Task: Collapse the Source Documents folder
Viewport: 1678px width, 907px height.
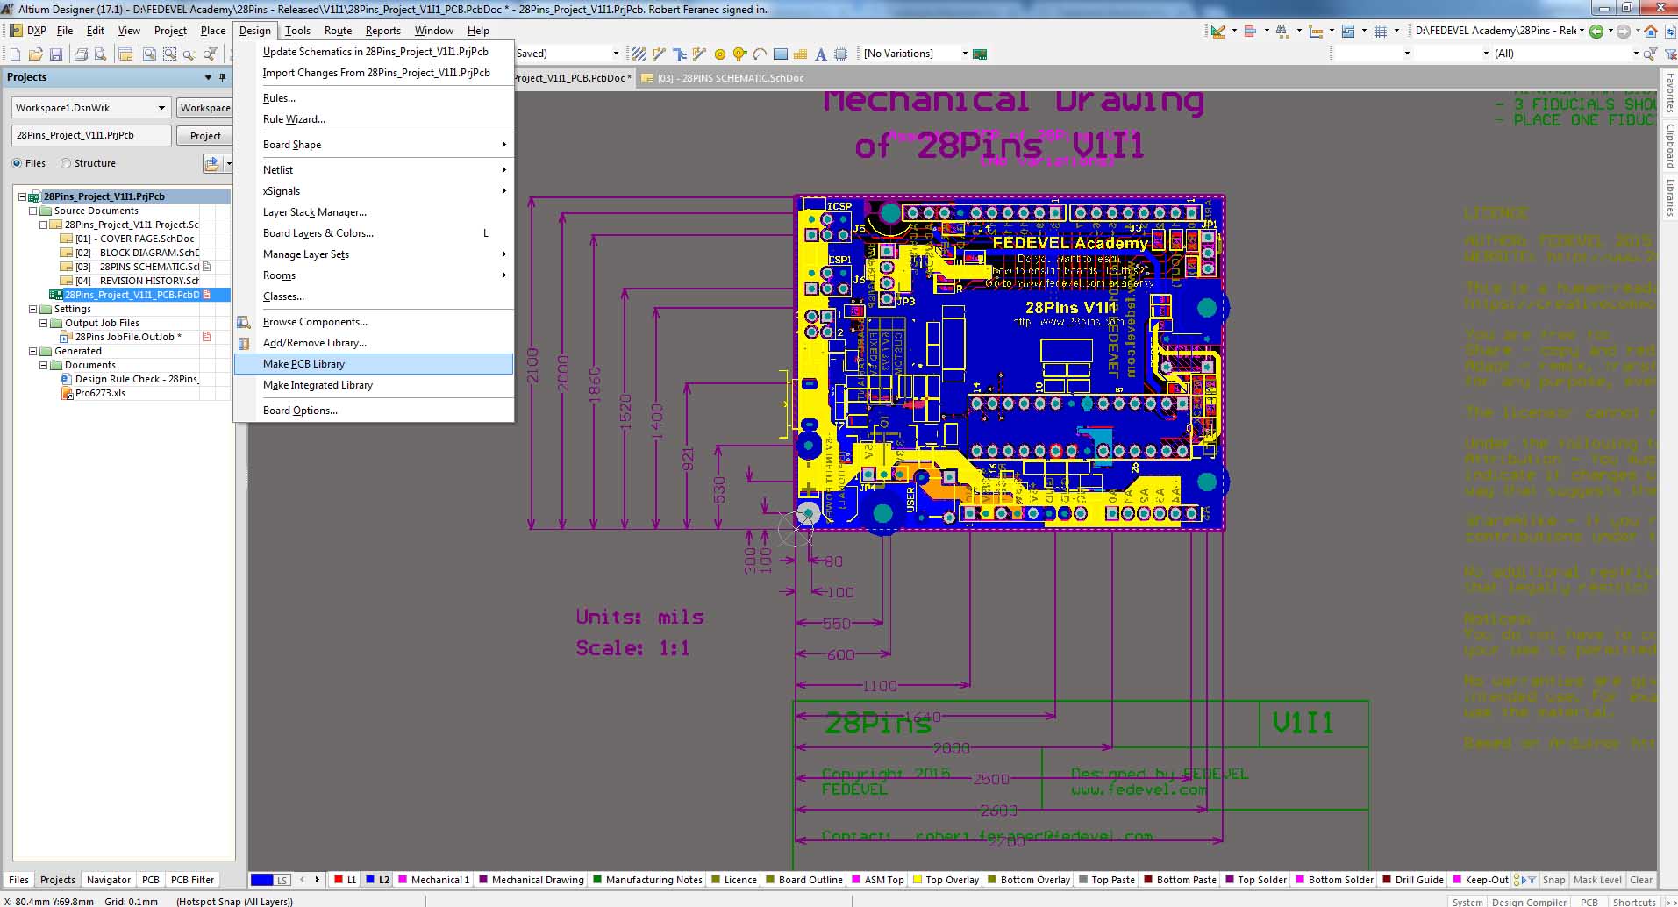Action: [x=33, y=211]
